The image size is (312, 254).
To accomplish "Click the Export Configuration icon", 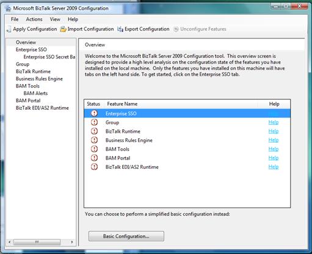I will 120,29.
